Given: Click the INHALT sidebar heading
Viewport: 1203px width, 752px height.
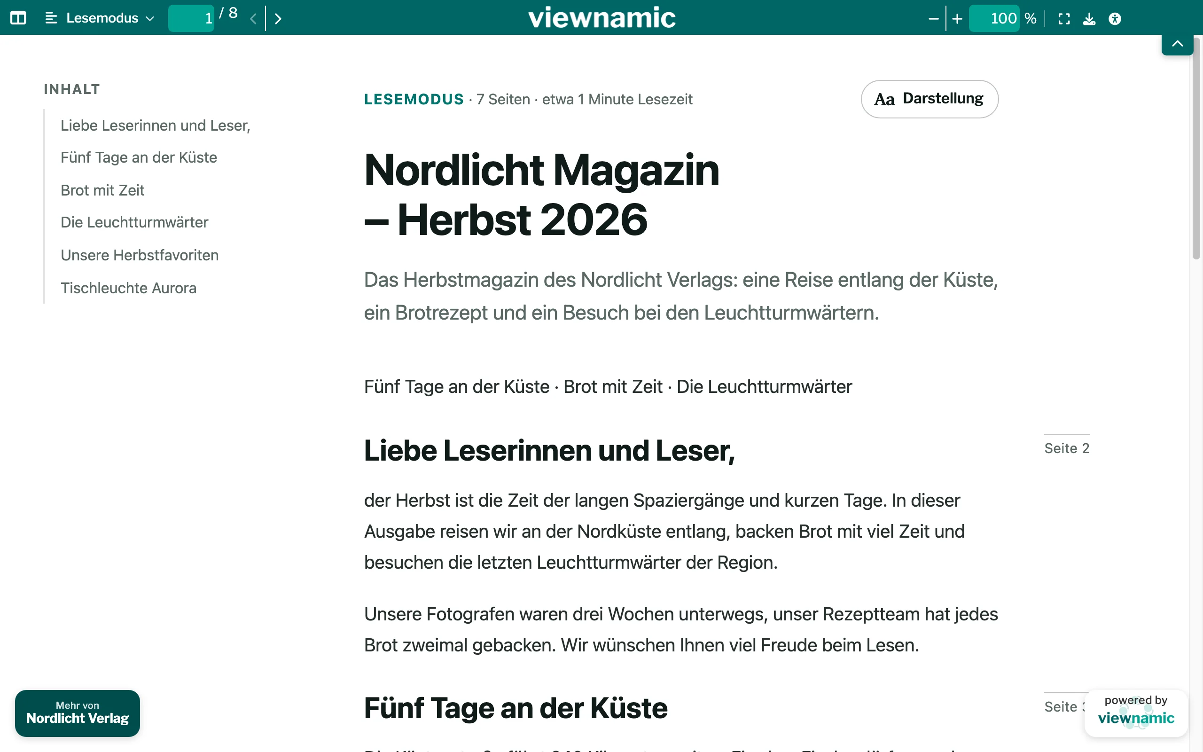Looking at the screenshot, I should [x=72, y=89].
